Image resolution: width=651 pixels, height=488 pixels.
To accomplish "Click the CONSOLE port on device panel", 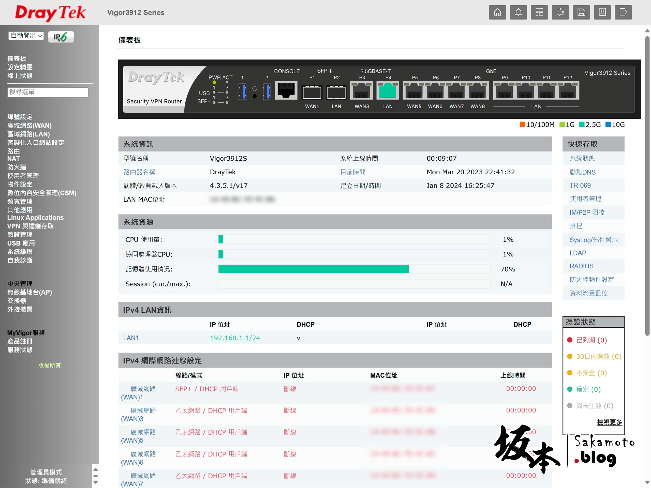I will tap(286, 90).
